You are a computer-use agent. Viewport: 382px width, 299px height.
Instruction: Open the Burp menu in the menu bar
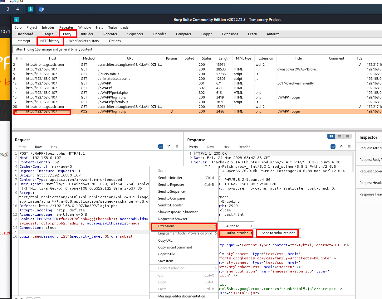coord(18,27)
